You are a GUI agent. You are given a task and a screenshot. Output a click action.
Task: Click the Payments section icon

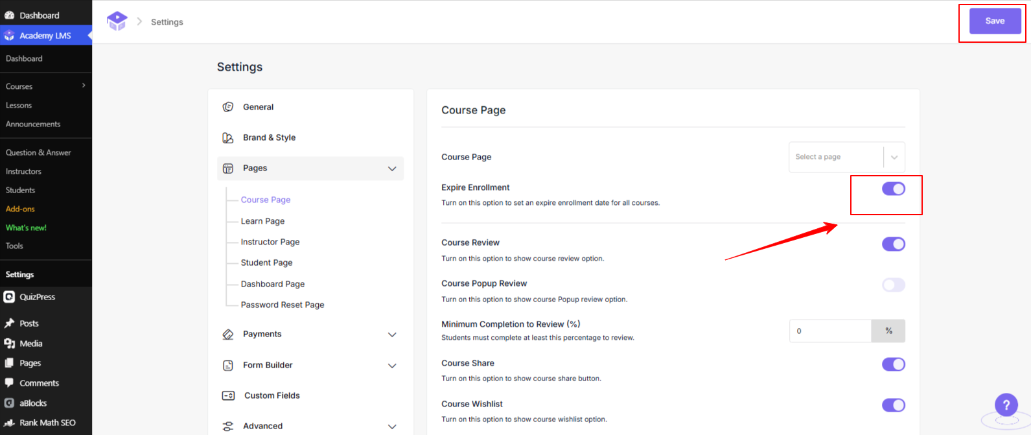click(x=228, y=335)
